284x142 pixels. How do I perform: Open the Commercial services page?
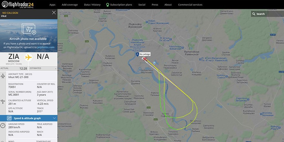click(x=190, y=5)
